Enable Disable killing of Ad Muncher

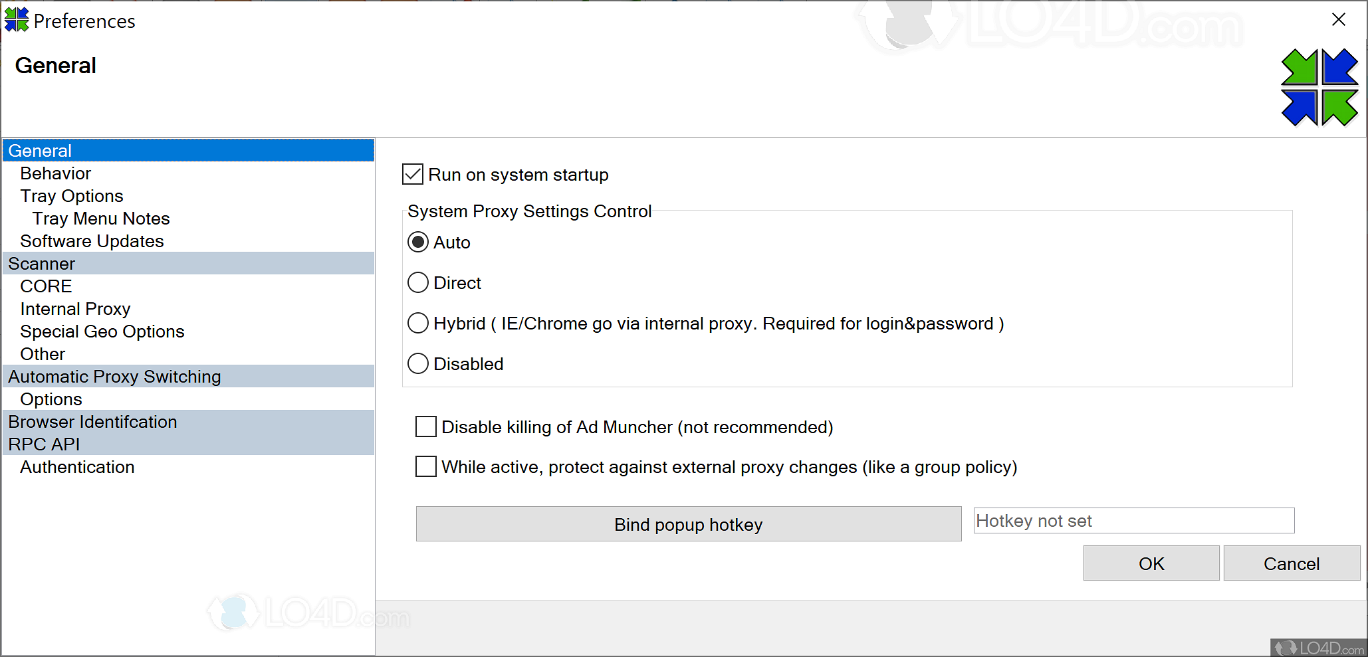(425, 426)
